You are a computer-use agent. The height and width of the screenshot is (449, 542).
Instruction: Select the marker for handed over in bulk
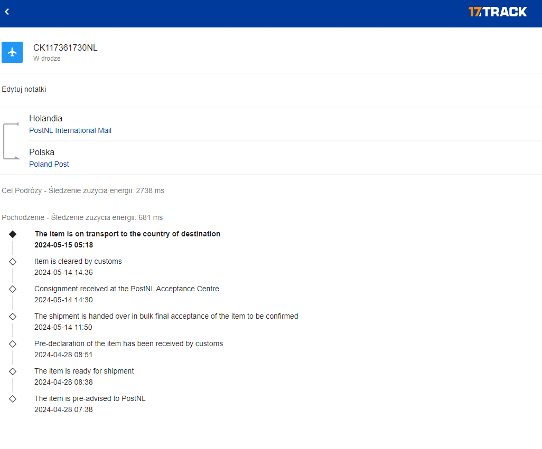tap(13, 317)
